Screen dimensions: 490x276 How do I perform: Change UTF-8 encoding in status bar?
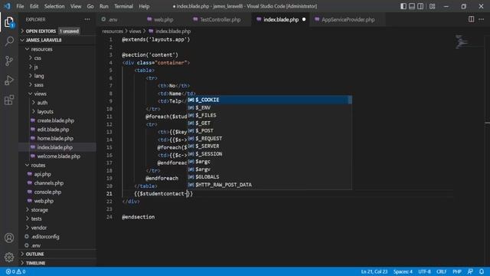(424, 271)
